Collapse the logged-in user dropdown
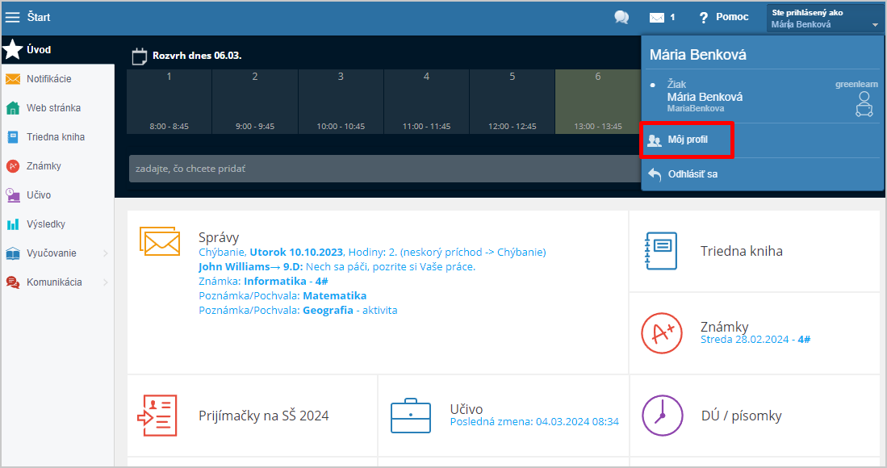Image resolution: width=887 pixels, height=468 pixels. coord(875,25)
